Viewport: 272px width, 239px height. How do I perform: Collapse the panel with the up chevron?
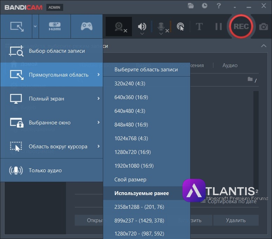(264, 46)
